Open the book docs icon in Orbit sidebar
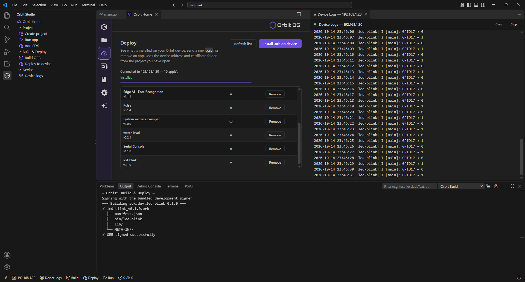Viewport: 525px width, 282px height. [x=104, y=80]
